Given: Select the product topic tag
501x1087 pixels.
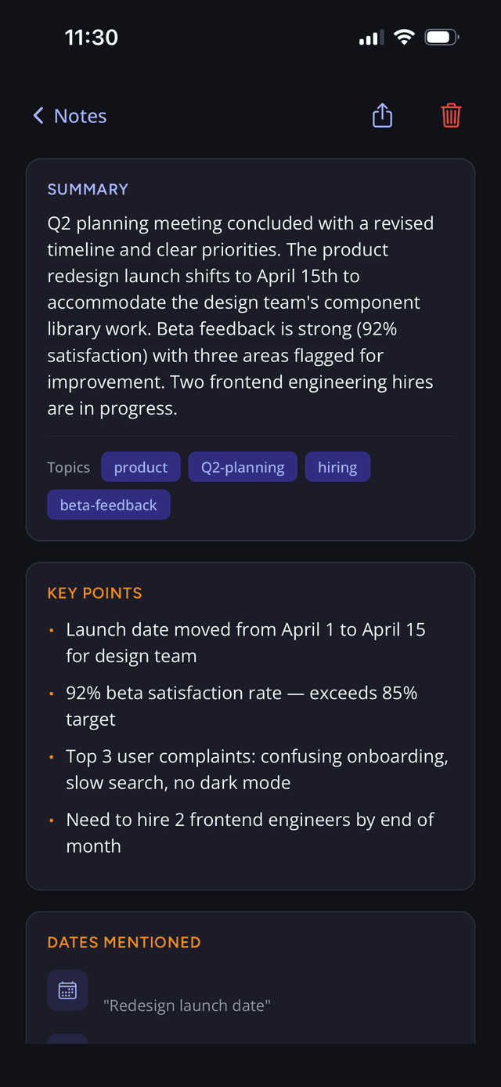Looking at the screenshot, I should click(141, 466).
